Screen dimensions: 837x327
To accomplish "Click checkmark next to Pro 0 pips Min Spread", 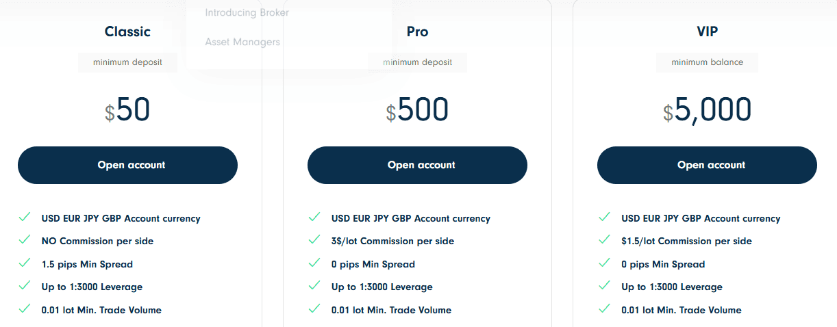I will (x=314, y=263).
